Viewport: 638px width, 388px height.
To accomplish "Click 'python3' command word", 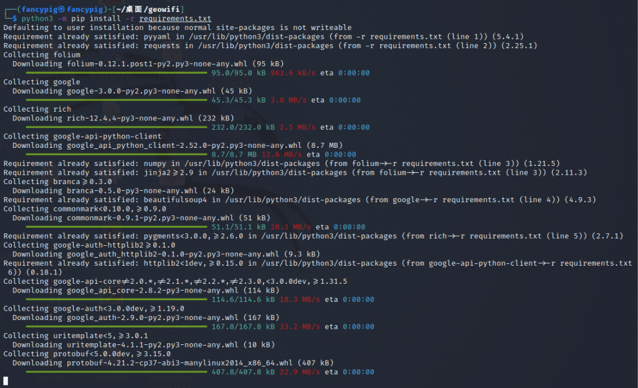I will (37, 19).
